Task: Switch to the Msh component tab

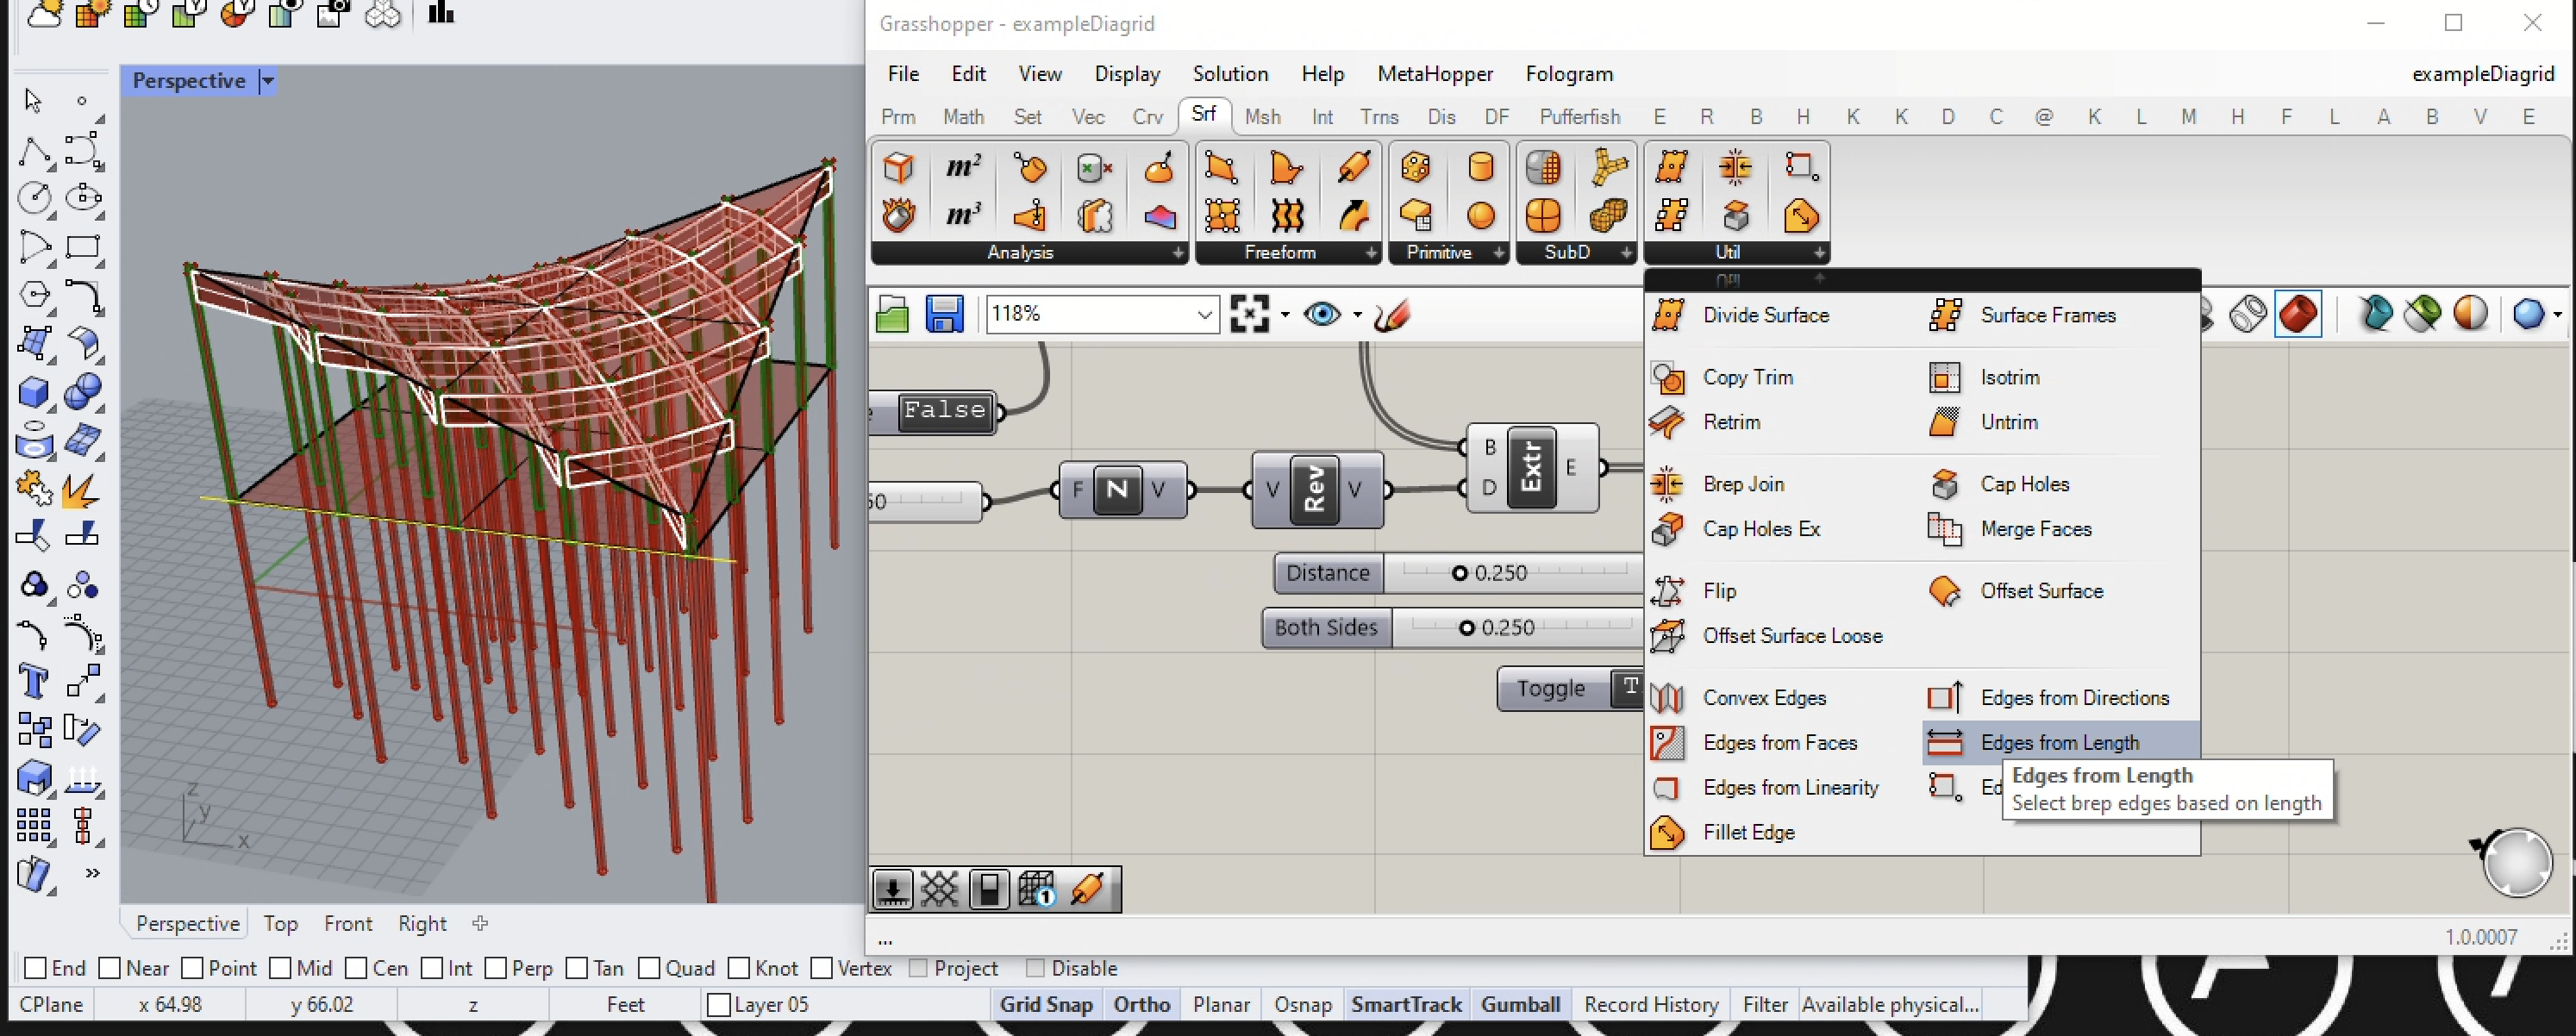Action: coord(1262,117)
